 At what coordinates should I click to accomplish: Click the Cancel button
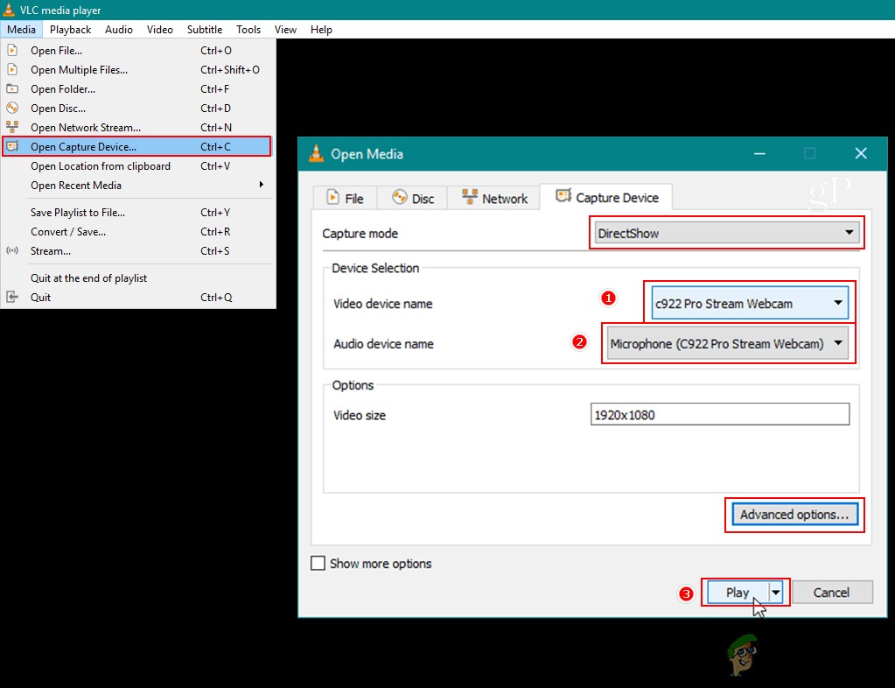pos(832,592)
